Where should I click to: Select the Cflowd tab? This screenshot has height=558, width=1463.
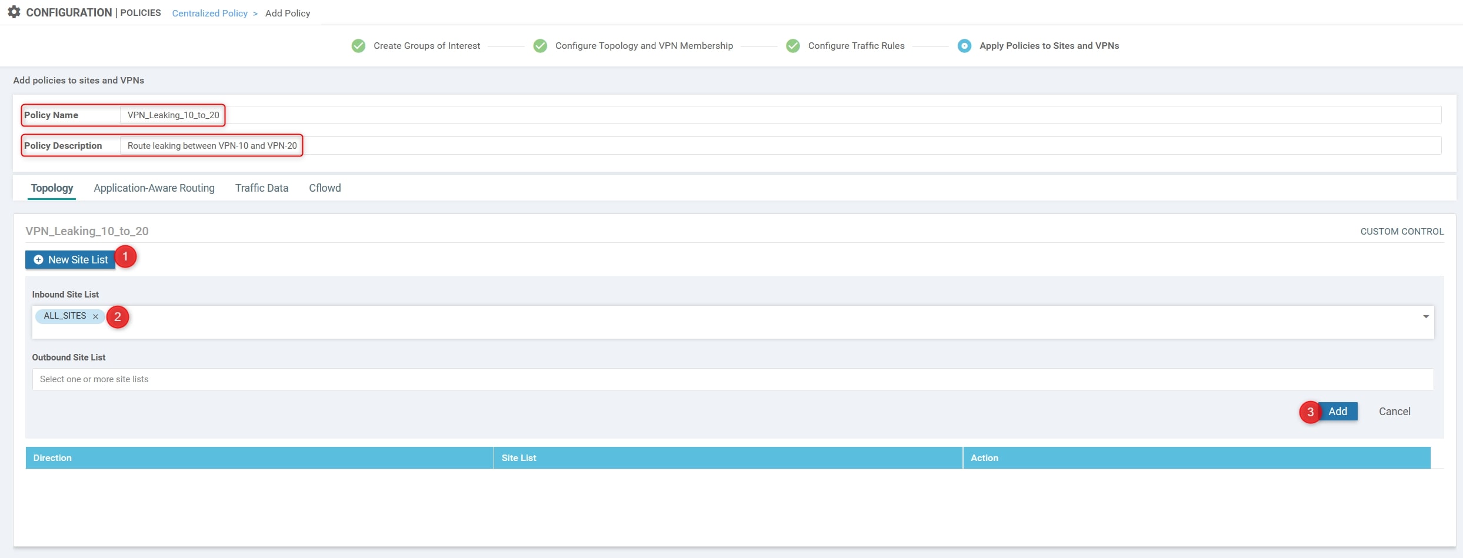pos(325,188)
